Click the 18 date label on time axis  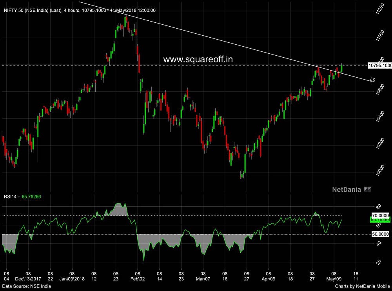click(x=290, y=279)
